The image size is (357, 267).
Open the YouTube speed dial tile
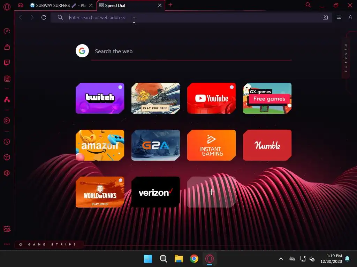pos(212,98)
